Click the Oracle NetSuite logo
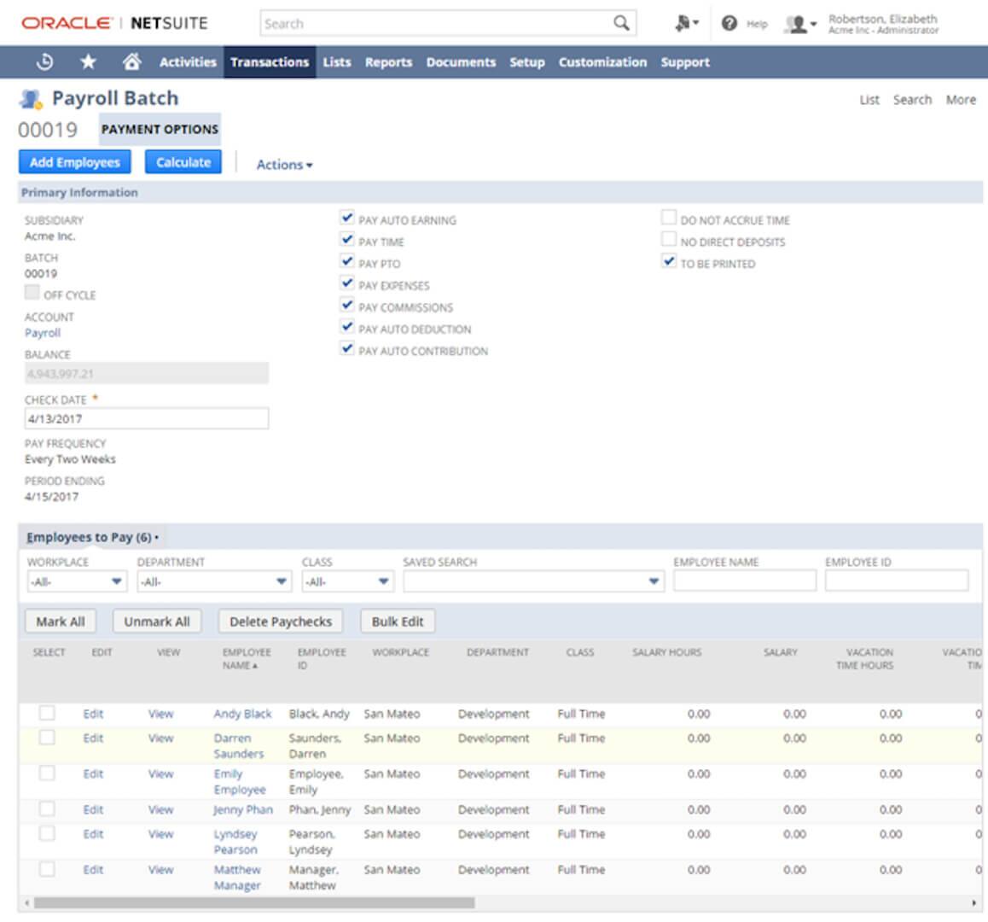This screenshot has width=988, height=922. pos(114,23)
